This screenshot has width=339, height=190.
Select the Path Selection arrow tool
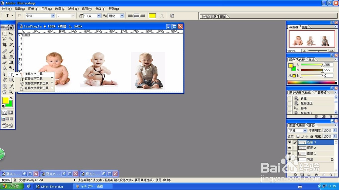click(4, 74)
